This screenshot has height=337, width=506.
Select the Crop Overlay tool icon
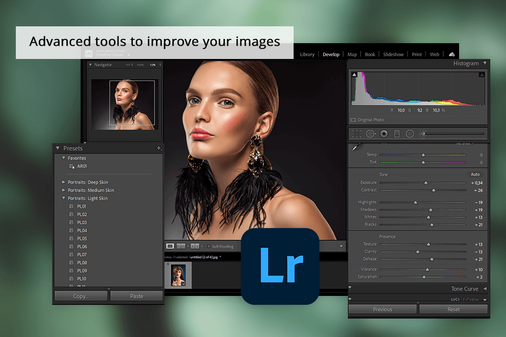(357, 134)
